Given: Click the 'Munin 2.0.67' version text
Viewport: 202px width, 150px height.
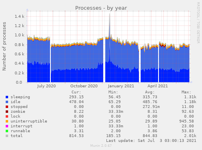Looking at the screenshot, I should pyautogui.click(x=101, y=146).
